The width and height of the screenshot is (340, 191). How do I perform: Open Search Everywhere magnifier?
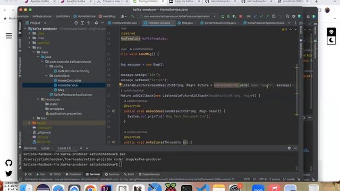287,16
